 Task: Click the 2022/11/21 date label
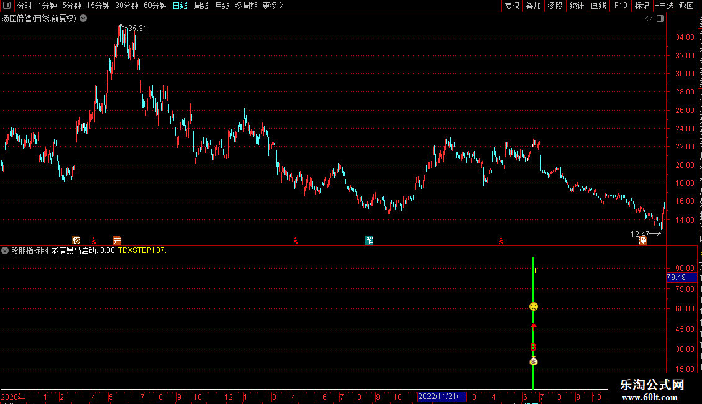442,397
